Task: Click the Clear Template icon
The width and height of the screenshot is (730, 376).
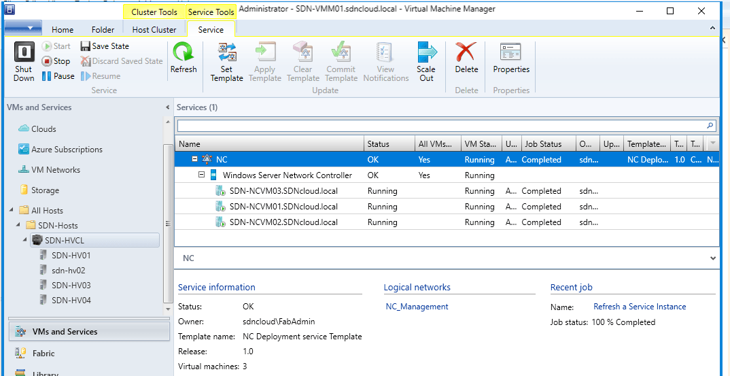Action: (x=303, y=52)
